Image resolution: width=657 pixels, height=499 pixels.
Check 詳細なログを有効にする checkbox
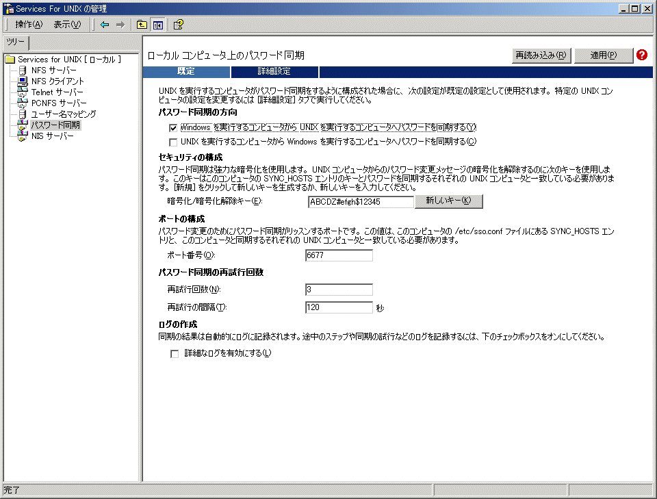[175, 354]
